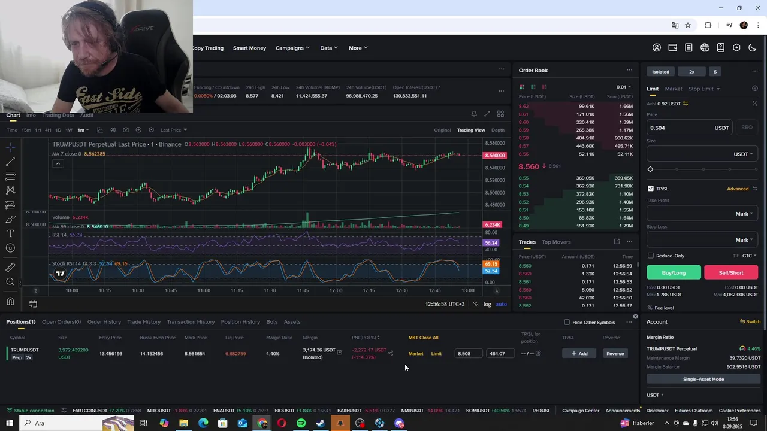Toggle TP/SL advanced switch arrows
Viewport: 767px width, 431px height.
tap(755, 189)
